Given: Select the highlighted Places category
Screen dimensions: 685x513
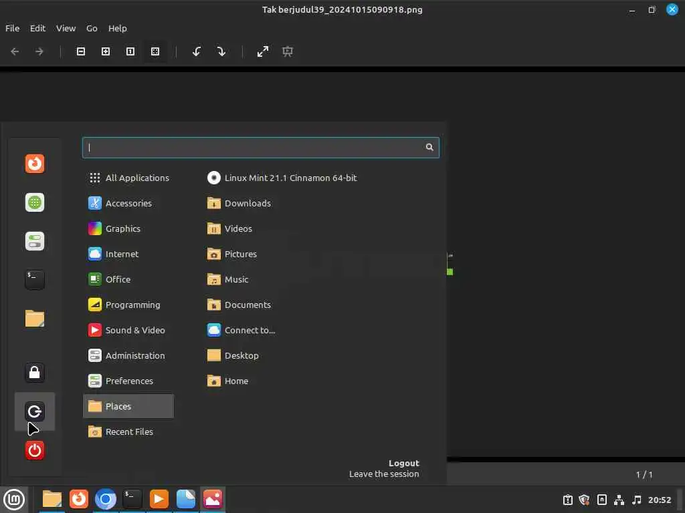Looking at the screenshot, I should pos(128,406).
